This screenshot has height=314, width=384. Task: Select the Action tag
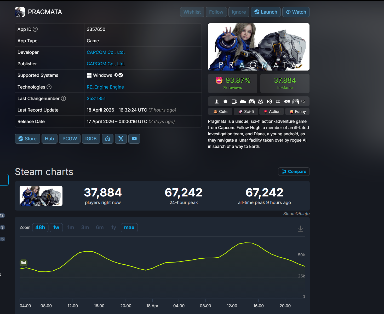[x=272, y=112]
